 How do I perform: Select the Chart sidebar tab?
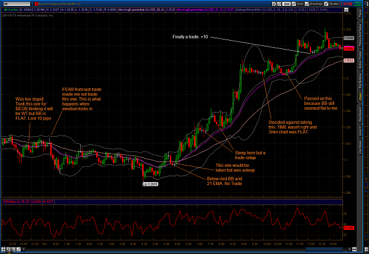coord(360,97)
